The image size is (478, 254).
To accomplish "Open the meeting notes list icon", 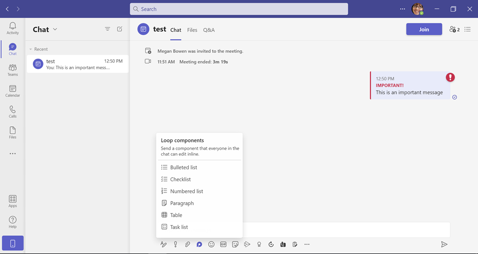I will click(467, 29).
